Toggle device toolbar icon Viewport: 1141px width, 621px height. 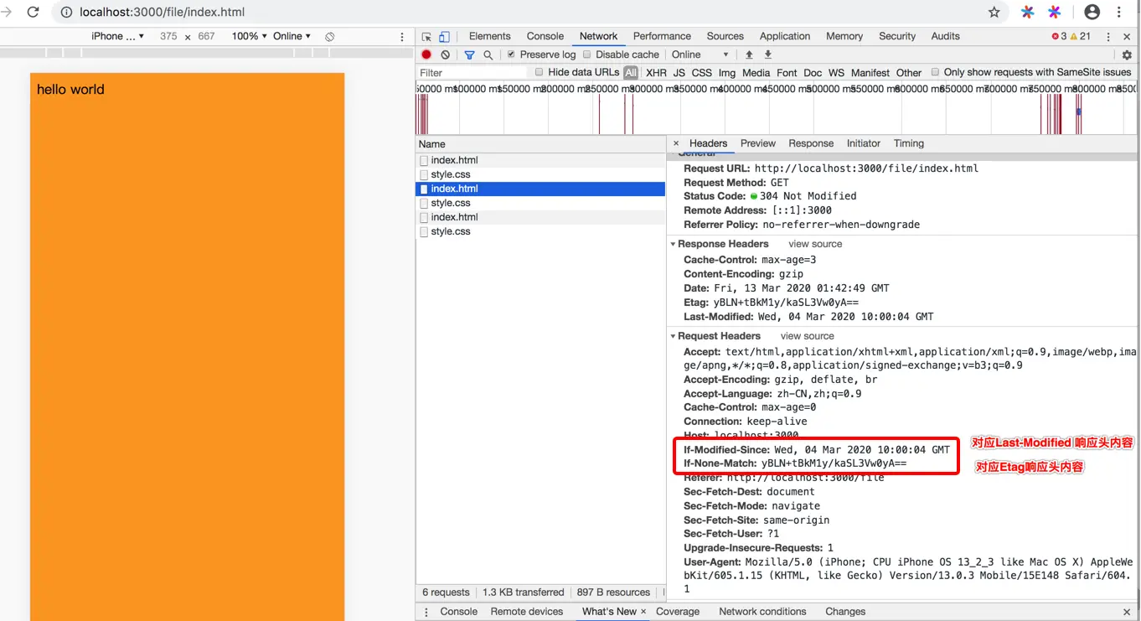pyautogui.click(x=445, y=37)
